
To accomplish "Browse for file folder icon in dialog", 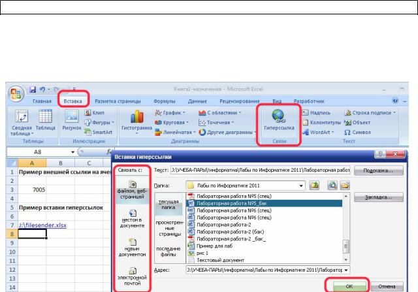I will pos(345,186).
